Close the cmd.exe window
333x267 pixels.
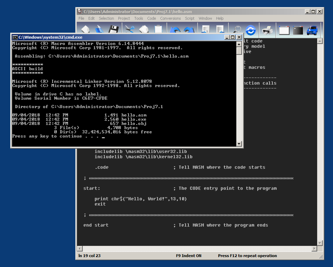239,37
